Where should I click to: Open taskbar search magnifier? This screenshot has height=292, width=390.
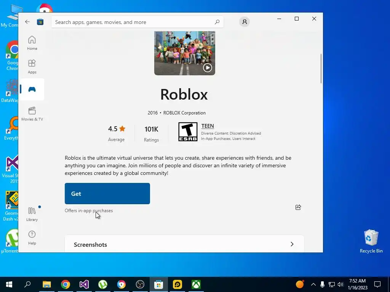(27, 284)
